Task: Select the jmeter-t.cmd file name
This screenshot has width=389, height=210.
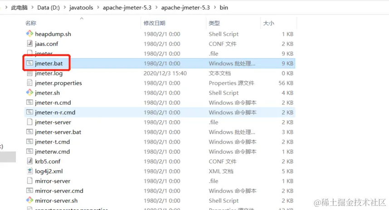Action: pos(52,142)
